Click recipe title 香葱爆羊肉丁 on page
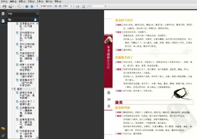The width and height of the screenshot is (197, 139). (x=124, y=58)
